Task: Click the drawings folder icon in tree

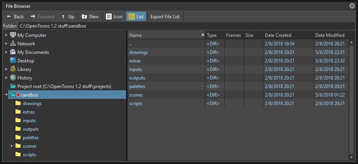Action: [x=18, y=104]
